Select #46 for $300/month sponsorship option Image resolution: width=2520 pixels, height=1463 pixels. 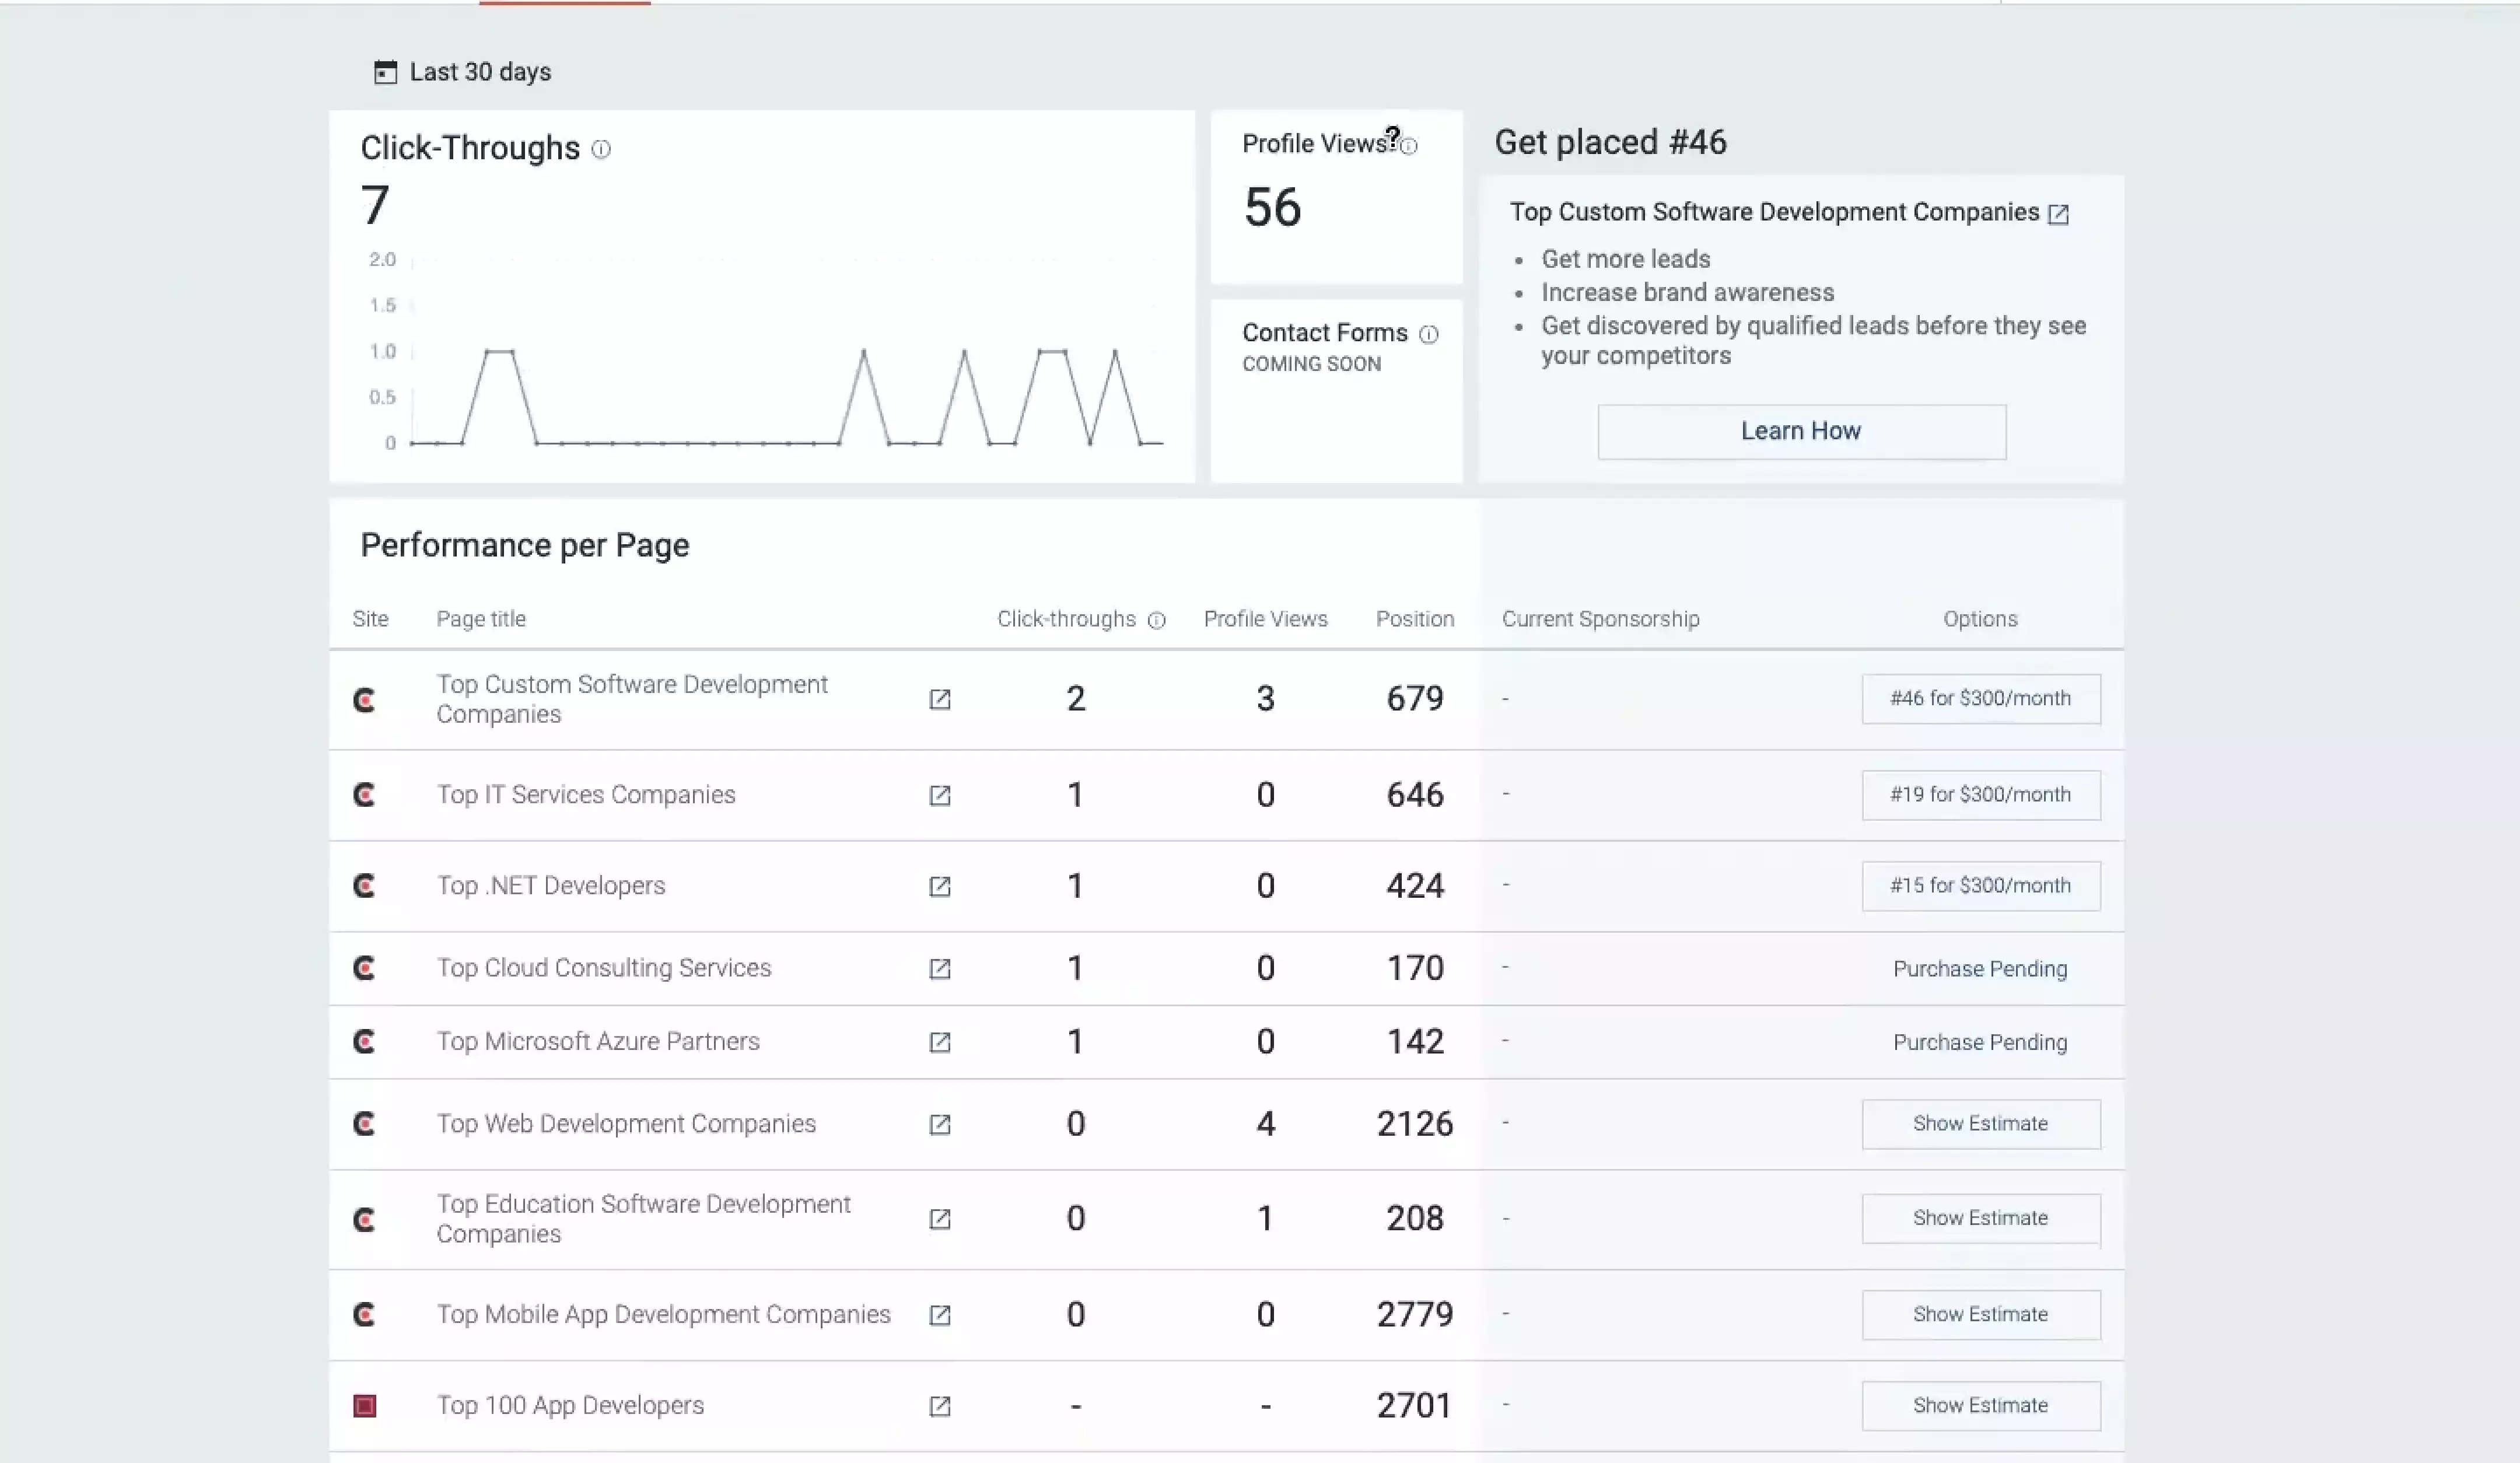click(x=1980, y=698)
